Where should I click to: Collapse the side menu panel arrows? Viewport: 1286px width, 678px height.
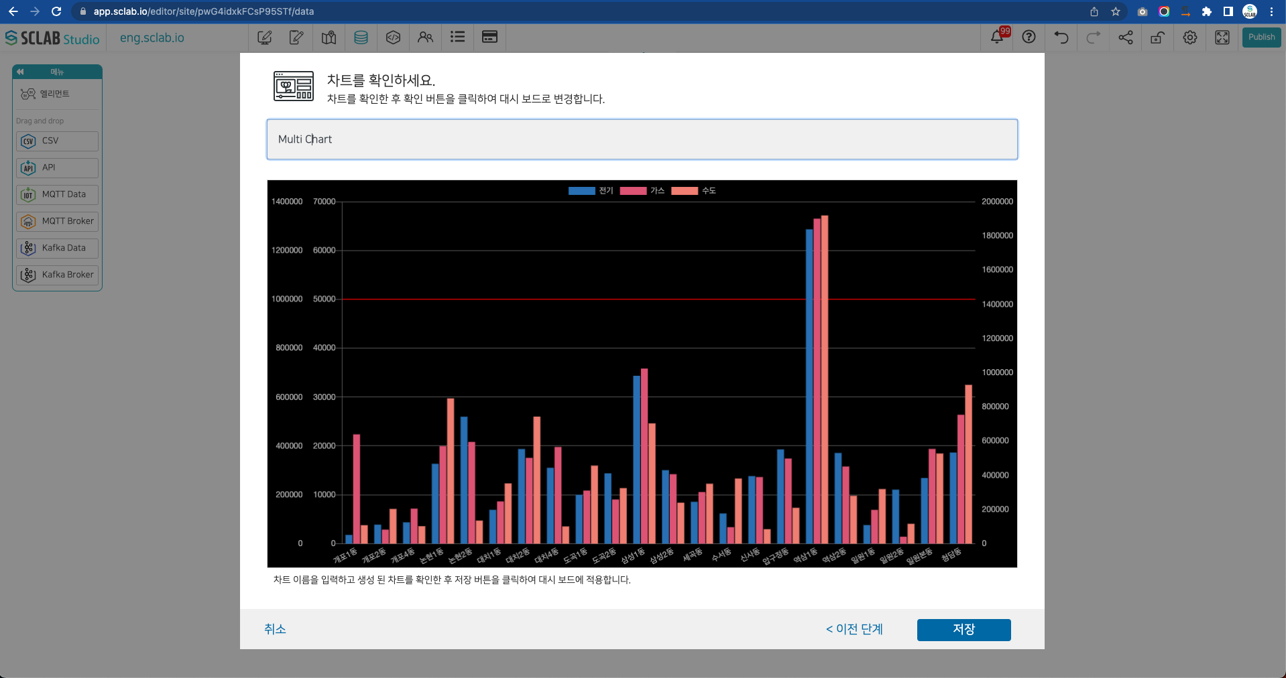[20, 72]
